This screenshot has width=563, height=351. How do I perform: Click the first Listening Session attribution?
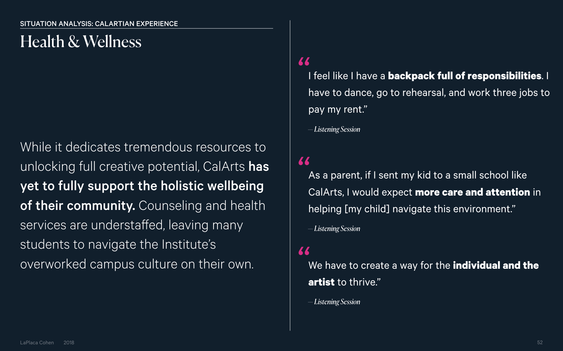pos(334,129)
